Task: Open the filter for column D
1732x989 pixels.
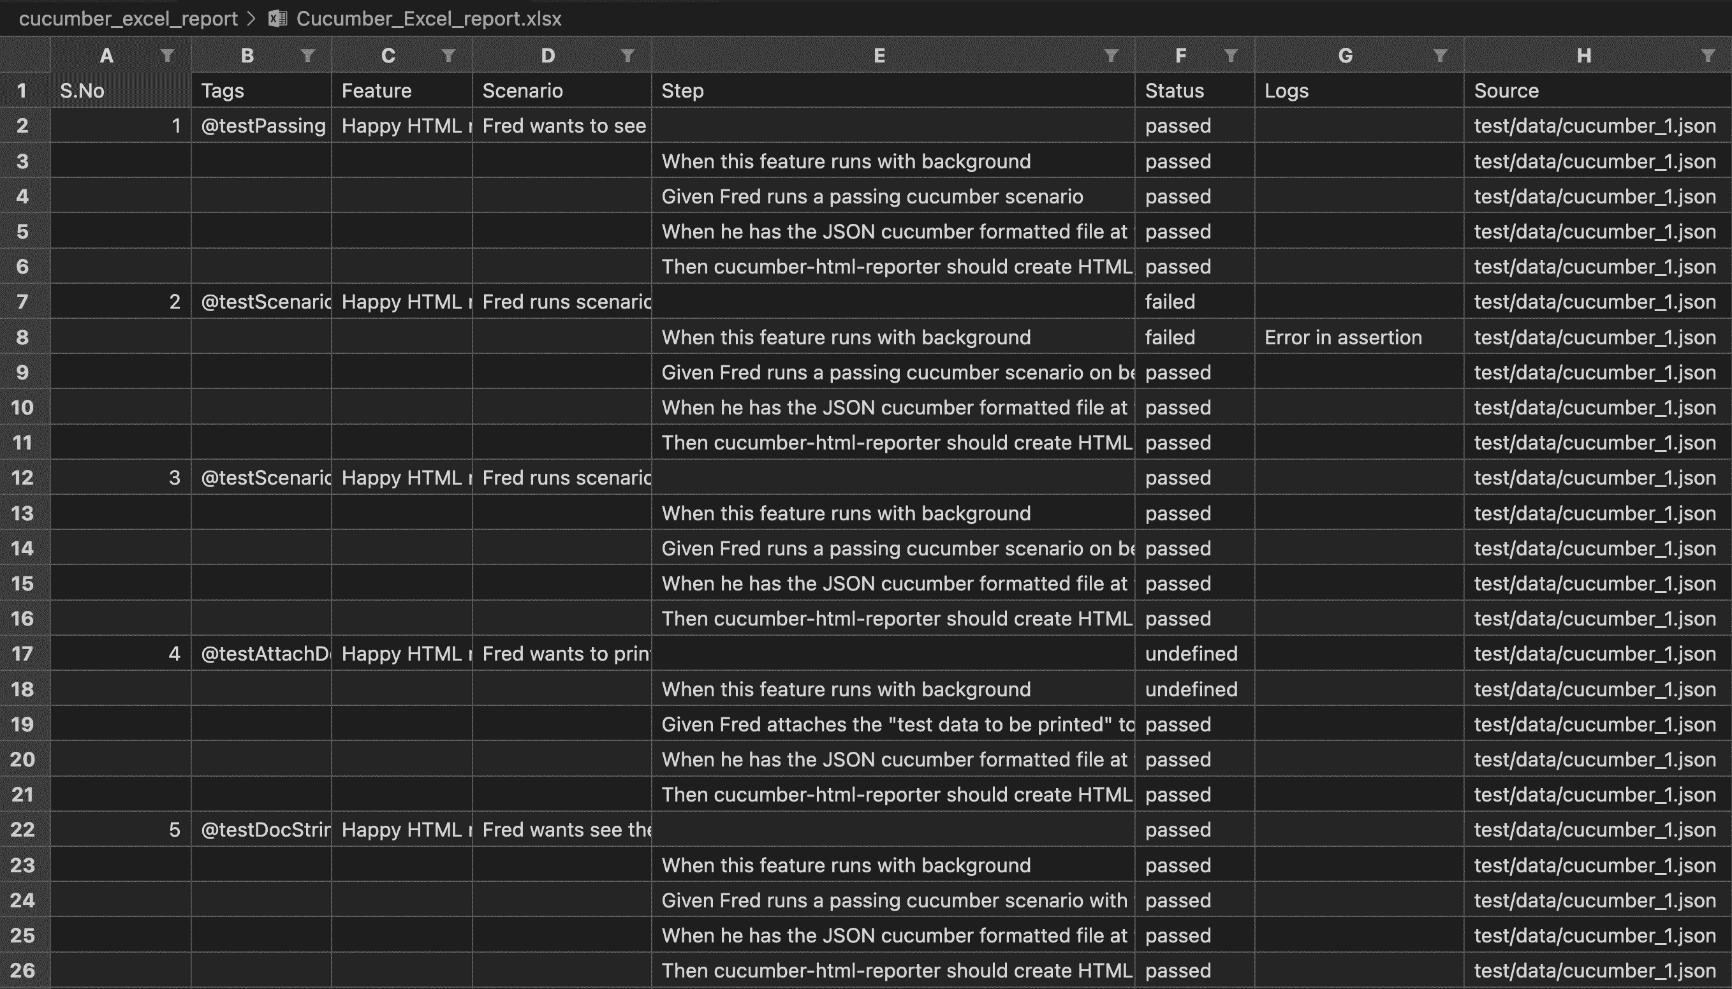Action: tap(627, 55)
